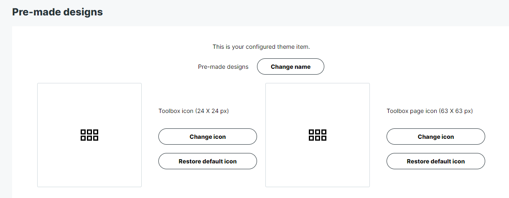The height and width of the screenshot is (198, 509).
Task: Change icon for the 24 X 24 Toolbox icon
Action: (208, 137)
